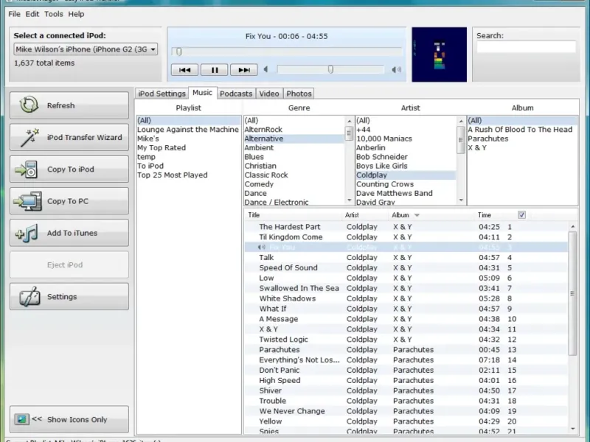Click the Add To iTunes music note icon

(x=27, y=234)
